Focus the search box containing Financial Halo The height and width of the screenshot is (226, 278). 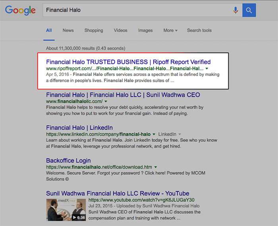point(142,10)
